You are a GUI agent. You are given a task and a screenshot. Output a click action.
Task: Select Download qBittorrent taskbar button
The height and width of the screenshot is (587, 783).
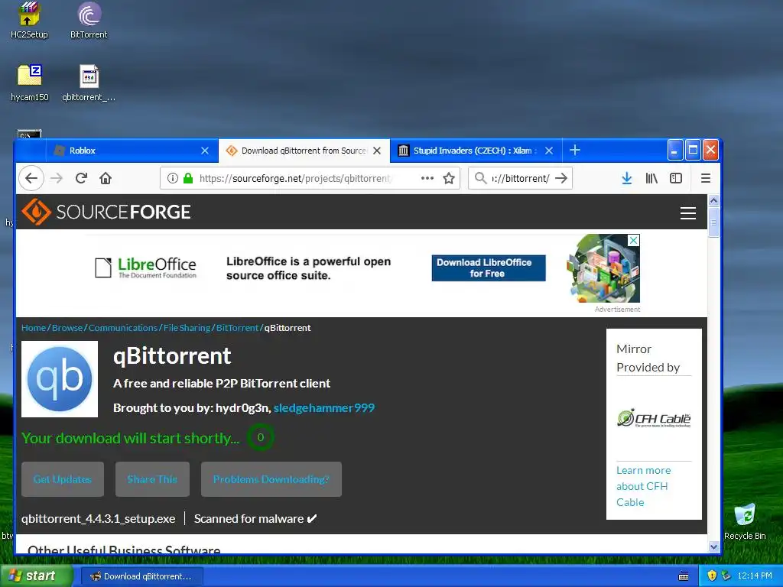click(141, 576)
